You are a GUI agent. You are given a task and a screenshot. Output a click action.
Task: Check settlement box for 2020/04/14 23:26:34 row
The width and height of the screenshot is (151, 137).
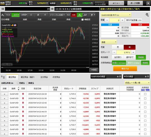pos(145,94)
